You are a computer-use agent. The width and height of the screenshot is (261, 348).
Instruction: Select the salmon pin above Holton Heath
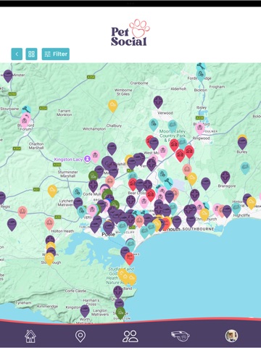pyautogui.click(x=49, y=223)
